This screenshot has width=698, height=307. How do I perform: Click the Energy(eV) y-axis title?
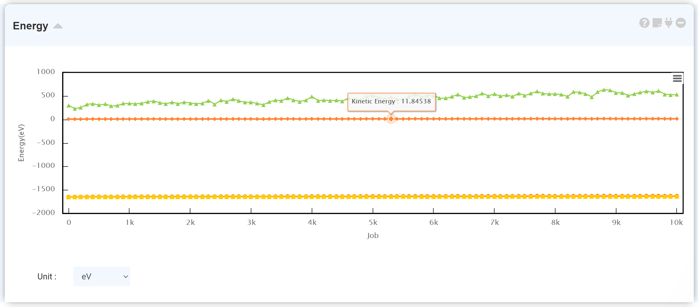point(21,143)
